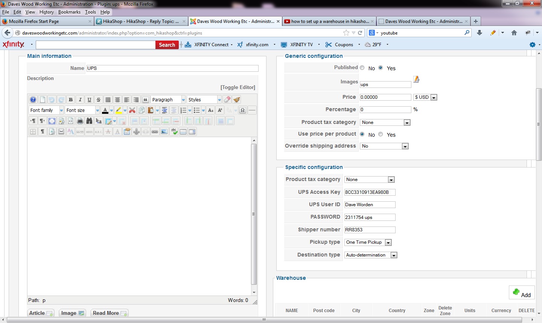Image resolution: width=542 pixels, height=323 pixels.
Task: Open Generic configuration Product tax category dropdown
Action: click(385, 122)
